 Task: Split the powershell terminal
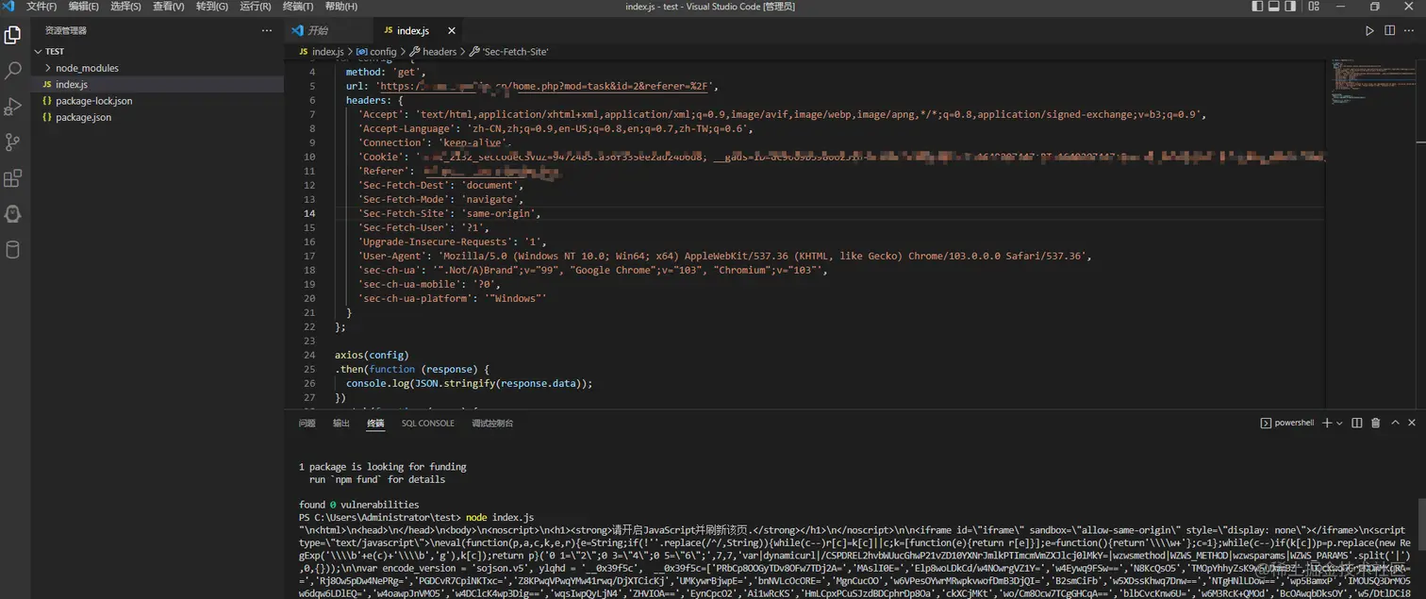[1357, 424]
